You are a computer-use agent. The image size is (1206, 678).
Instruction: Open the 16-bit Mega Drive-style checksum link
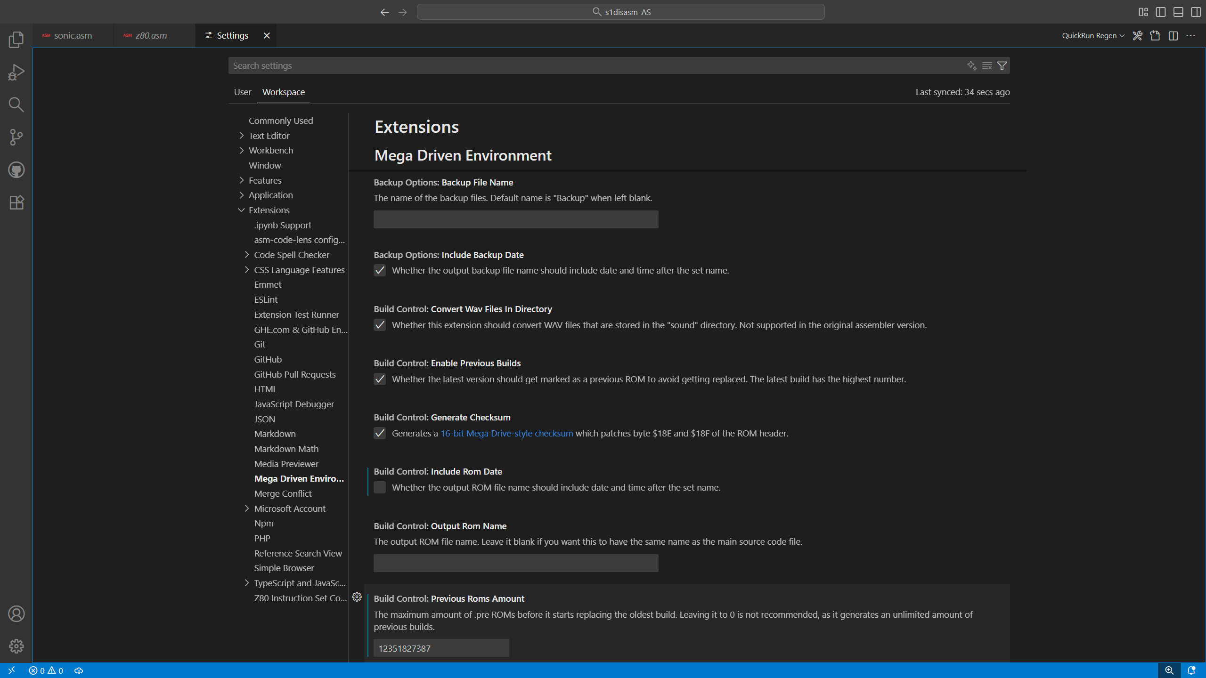[x=506, y=433]
